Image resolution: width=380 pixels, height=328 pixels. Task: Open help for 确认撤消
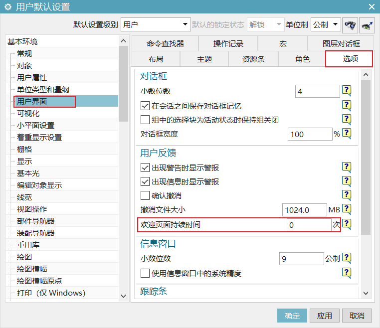click(x=347, y=195)
